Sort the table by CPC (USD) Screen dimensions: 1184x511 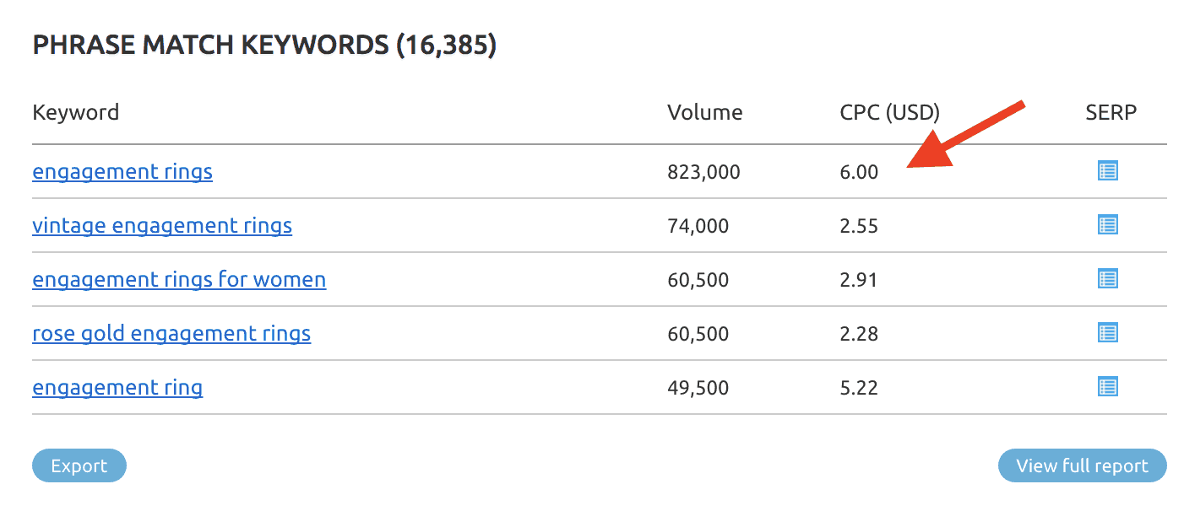click(888, 111)
